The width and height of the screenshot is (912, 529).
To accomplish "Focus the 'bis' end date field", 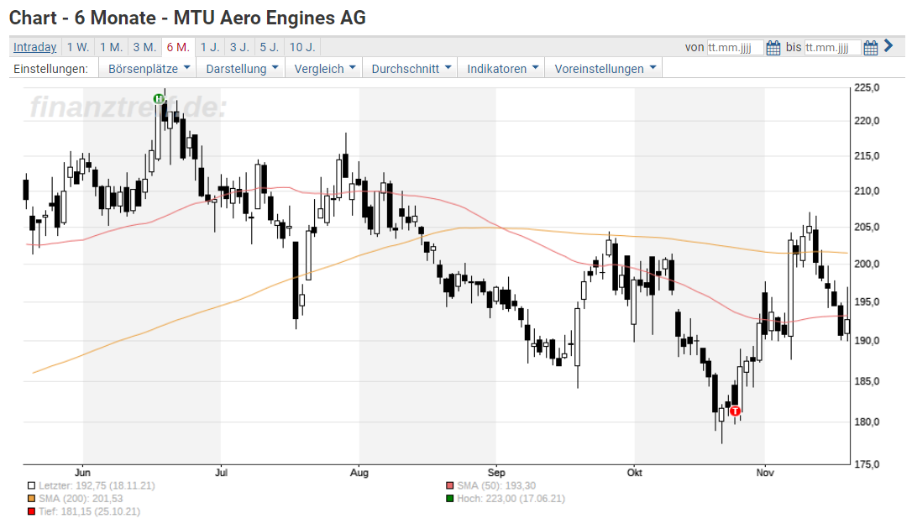I will (x=832, y=48).
